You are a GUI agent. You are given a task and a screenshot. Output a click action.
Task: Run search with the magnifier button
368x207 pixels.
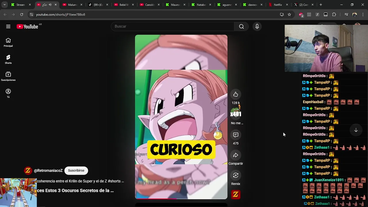[241, 26]
